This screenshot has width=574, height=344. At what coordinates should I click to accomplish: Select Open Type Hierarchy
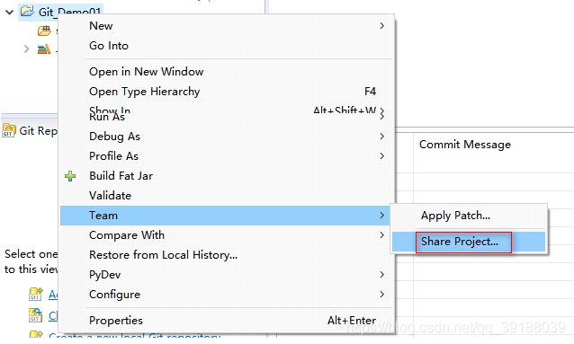(227, 92)
